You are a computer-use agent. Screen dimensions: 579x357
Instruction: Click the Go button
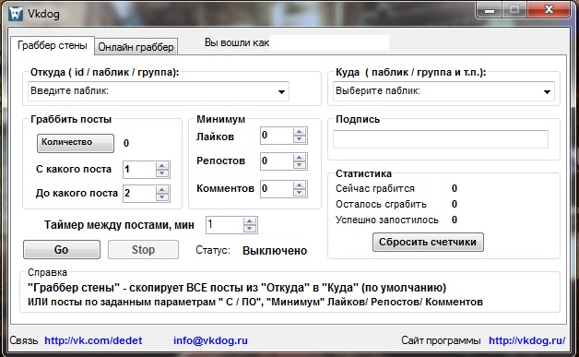click(62, 250)
